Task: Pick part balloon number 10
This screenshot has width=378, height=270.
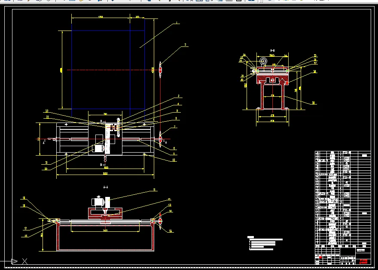Action: pyautogui.click(x=174, y=160)
